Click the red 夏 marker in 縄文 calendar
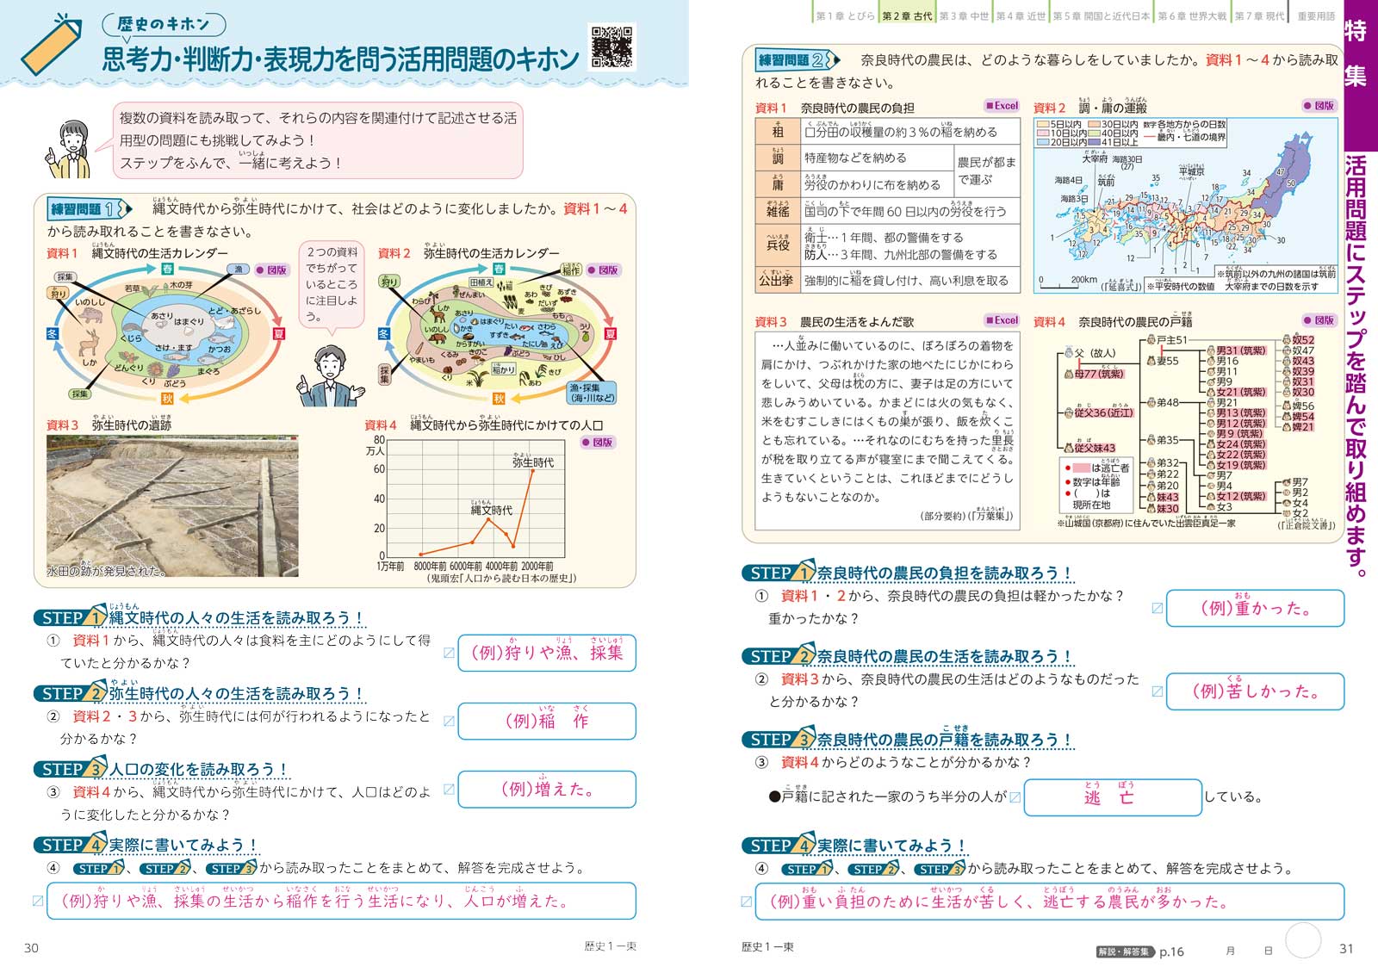The image size is (1378, 973). tap(278, 333)
